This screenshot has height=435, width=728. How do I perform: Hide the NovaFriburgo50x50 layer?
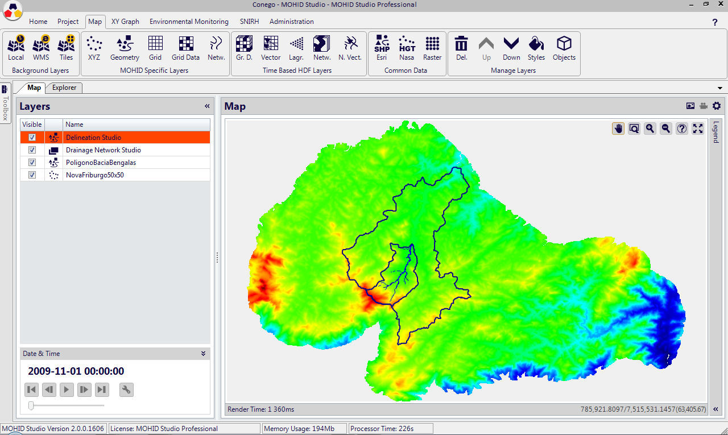[32, 175]
